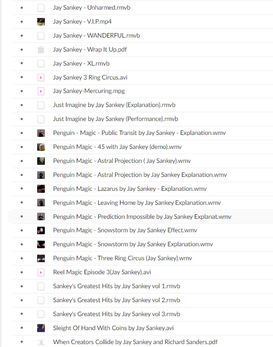Open Jay Sankey - WANDERFUL.rmvb

pyautogui.click(x=96, y=35)
